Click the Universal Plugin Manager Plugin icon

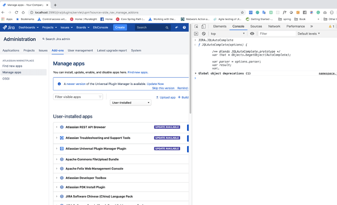click(x=62, y=149)
